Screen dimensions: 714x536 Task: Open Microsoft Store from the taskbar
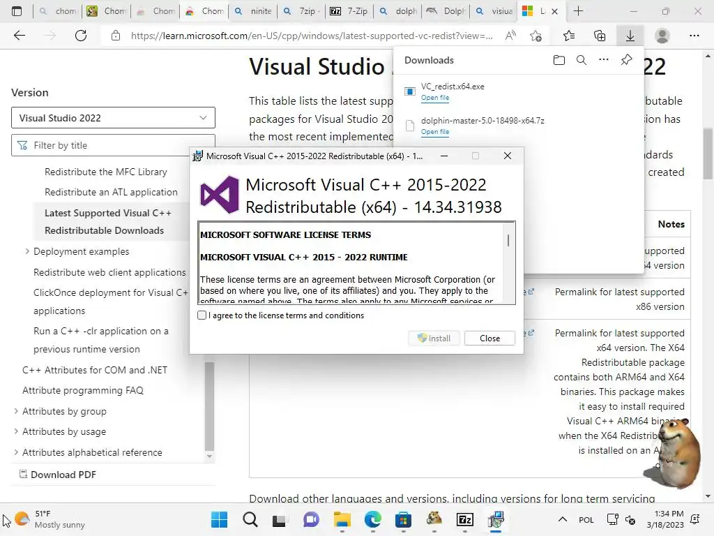pyautogui.click(x=403, y=519)
